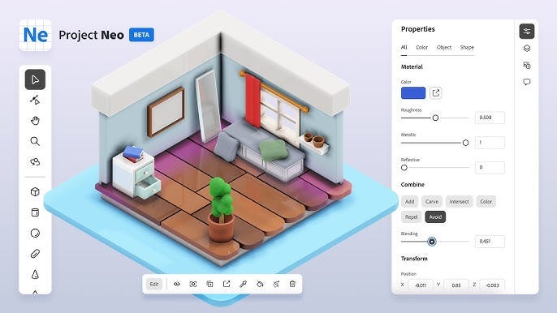
Task: Click the export share icon in bottom toolbar
Action: (x=227, y=284)
